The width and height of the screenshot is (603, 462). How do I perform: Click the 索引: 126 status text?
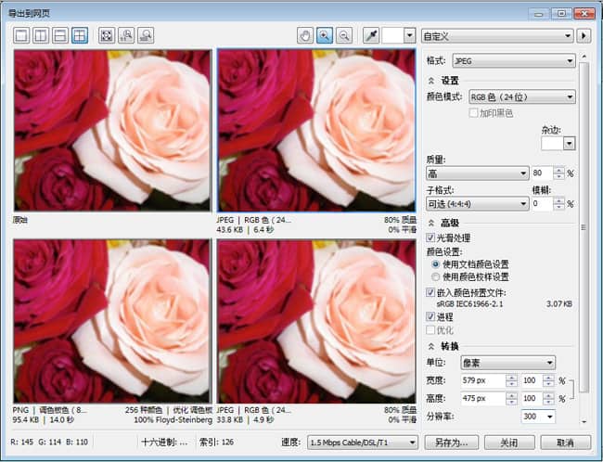216,443
